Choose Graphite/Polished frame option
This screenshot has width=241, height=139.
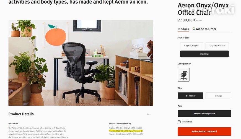(x=217, y=46)
